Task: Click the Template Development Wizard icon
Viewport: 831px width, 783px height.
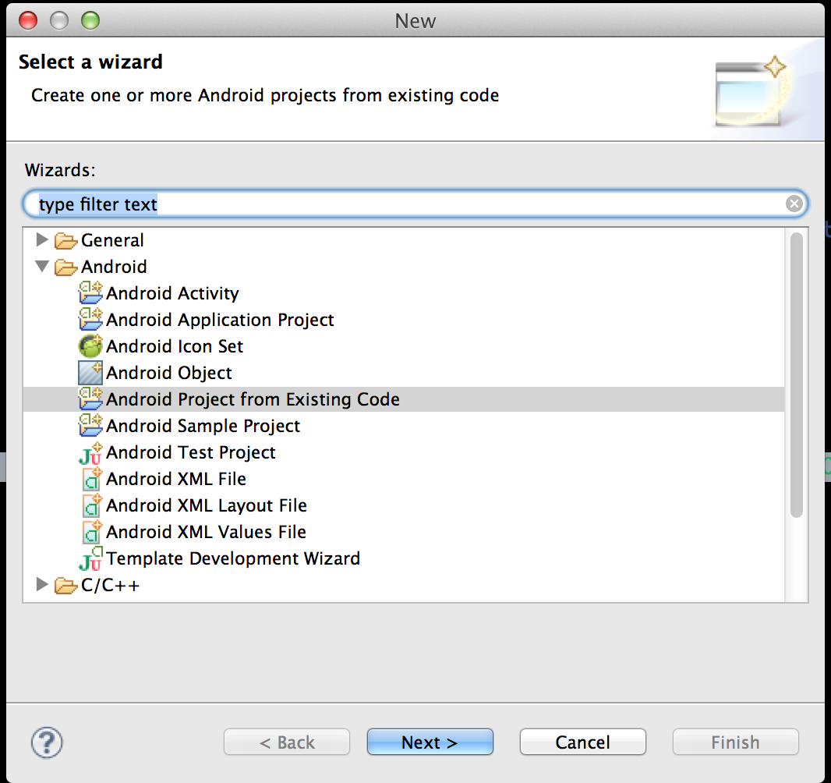Action: (90, 558)
